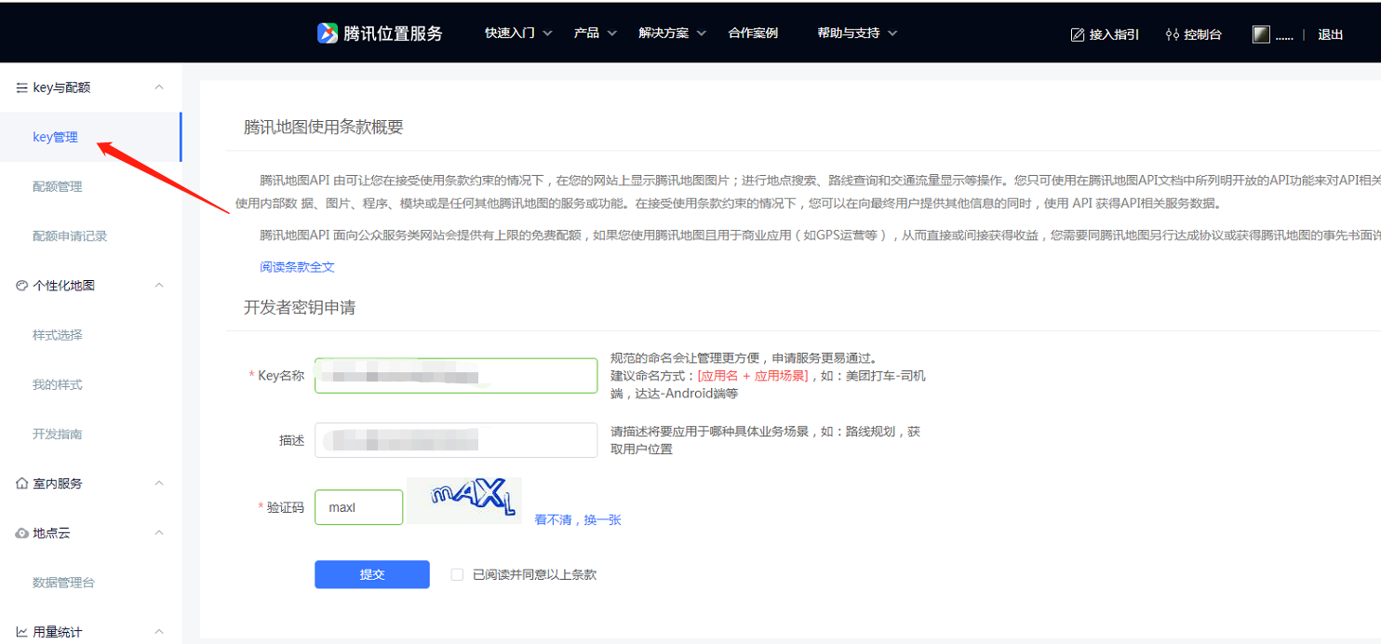1381x644 pixels.
Task: Tick the 已阅读并同意以上条款 checkbox
Action: (457, 574)
